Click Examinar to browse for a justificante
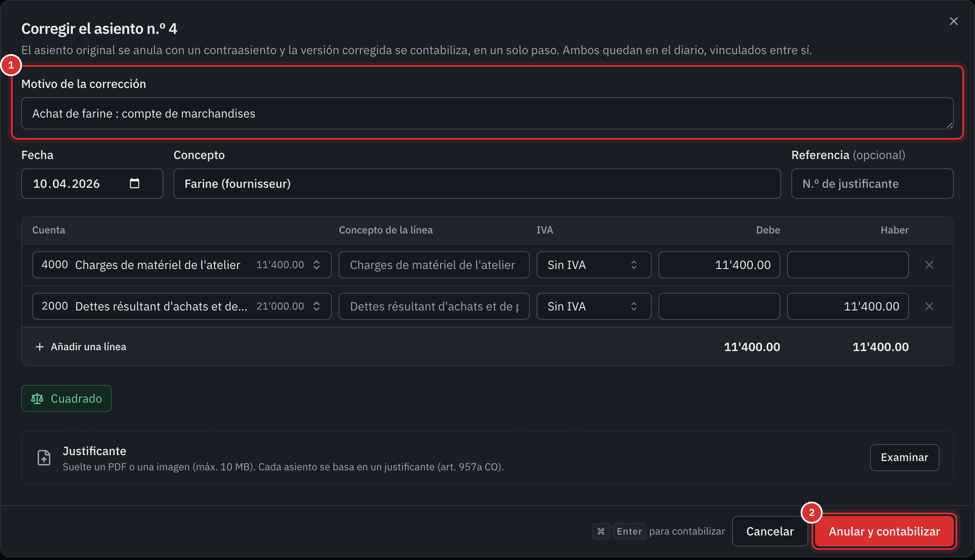The height and width of the screenshot is (560, 975). [904, 457]
